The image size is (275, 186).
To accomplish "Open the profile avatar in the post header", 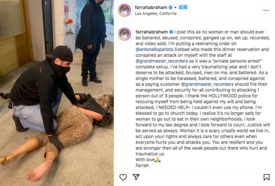I will pyautogui.click(x=124, y=10).
